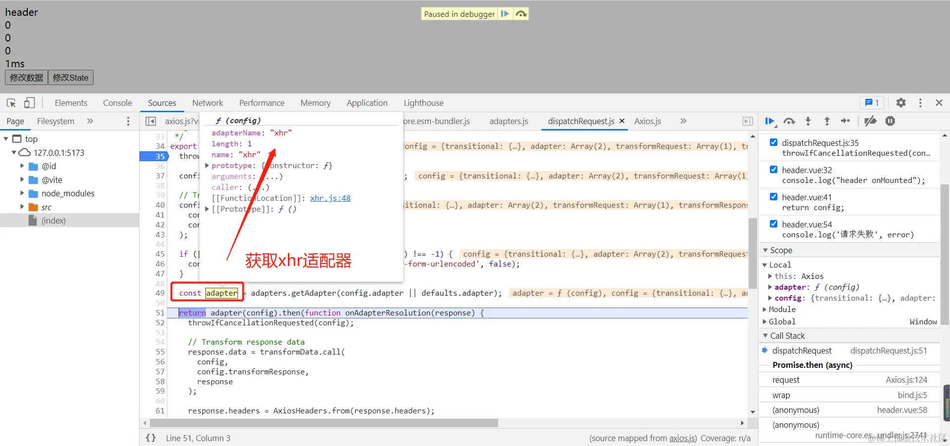Click the inspect element picker icon

point(11,103)
